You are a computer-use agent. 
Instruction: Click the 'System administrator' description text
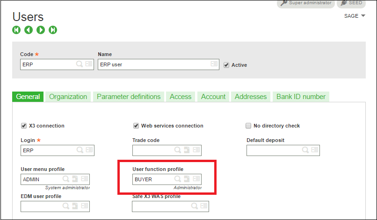(x=67, y=188)
